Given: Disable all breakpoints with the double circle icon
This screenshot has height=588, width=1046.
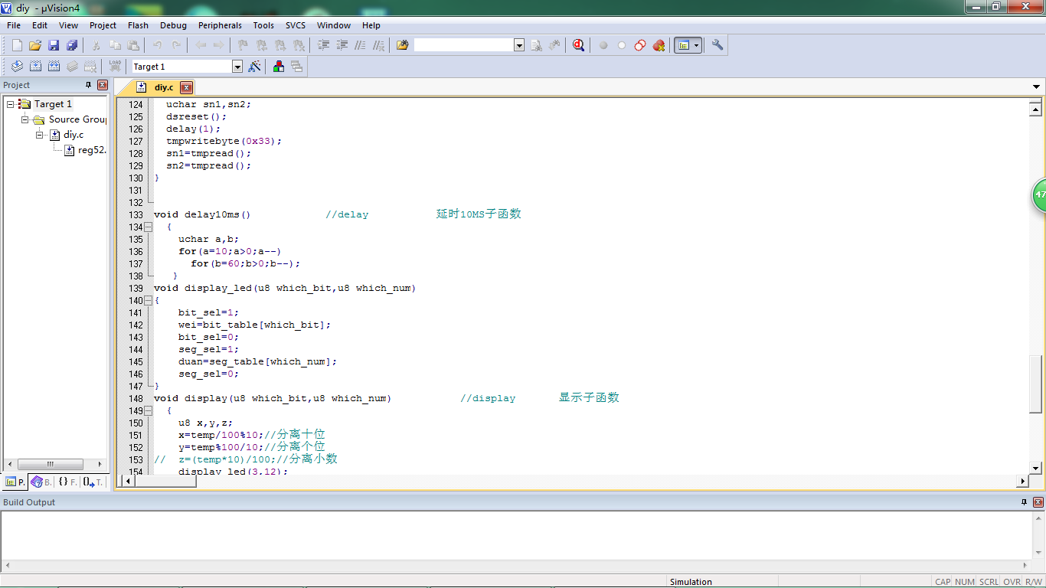Looking at the screenshot, I should [x=640, y=46].
